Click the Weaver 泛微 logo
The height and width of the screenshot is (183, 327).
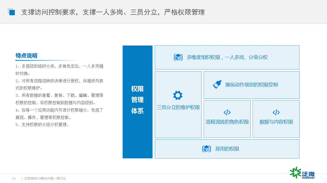point(302,173)
